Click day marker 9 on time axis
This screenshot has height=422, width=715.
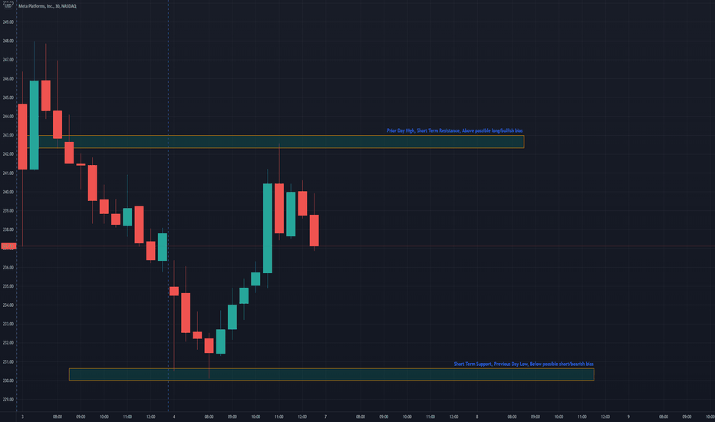coord(628,417)
